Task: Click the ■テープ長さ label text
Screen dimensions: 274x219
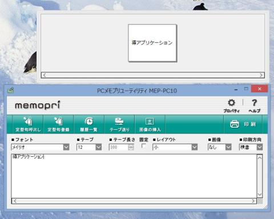Action: [x=122, y=140]
